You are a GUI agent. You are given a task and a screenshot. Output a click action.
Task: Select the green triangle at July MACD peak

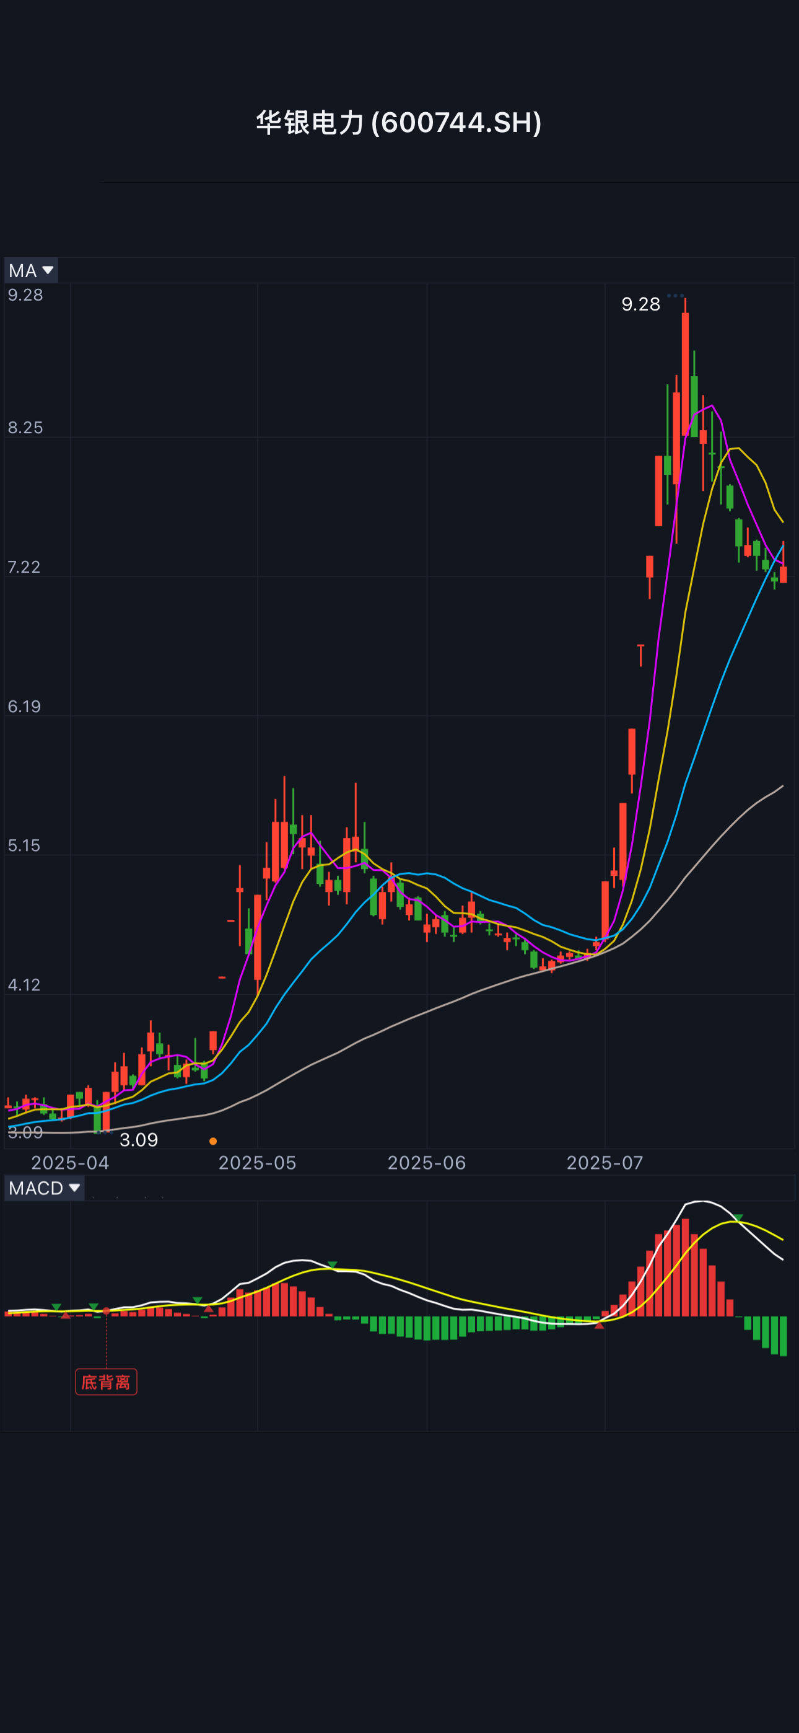pos(738,1219)
